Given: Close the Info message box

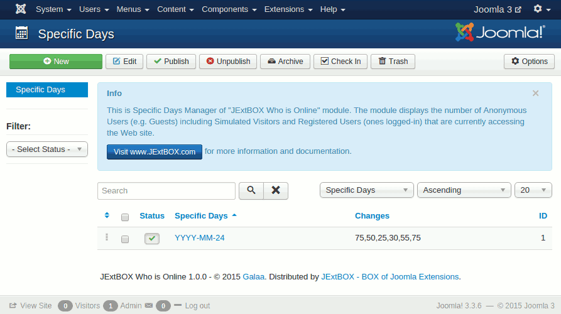Looking at the screenshot, I should [535, 94].
